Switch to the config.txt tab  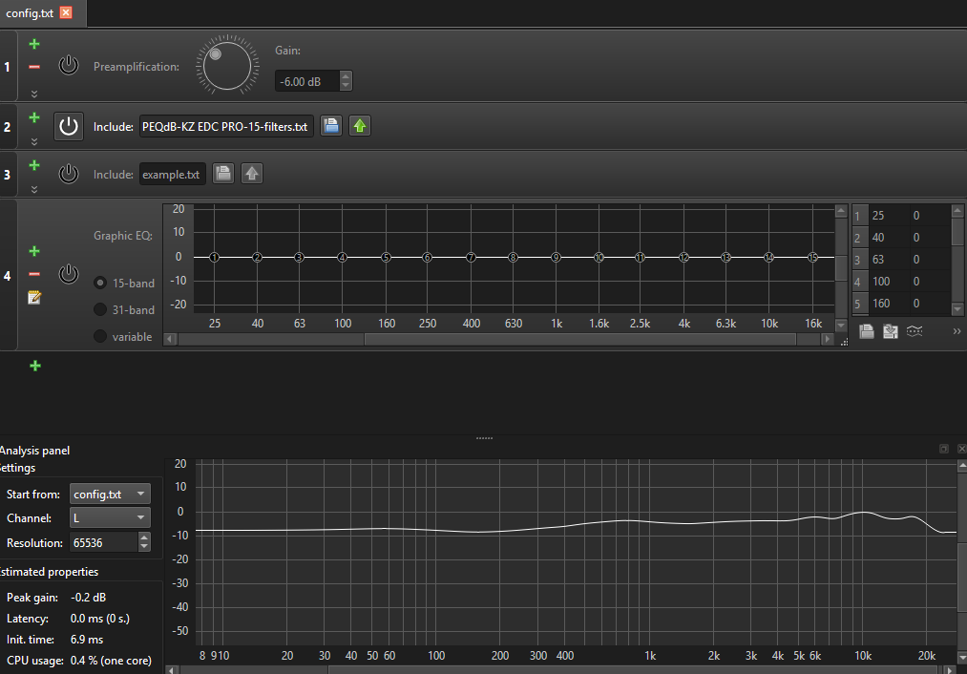(x=30, y=13)
